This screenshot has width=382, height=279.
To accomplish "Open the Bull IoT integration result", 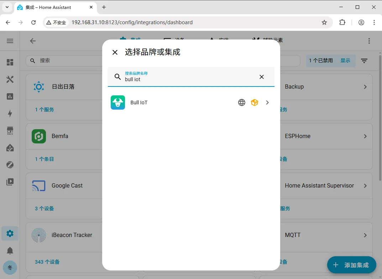I will 191,102.
